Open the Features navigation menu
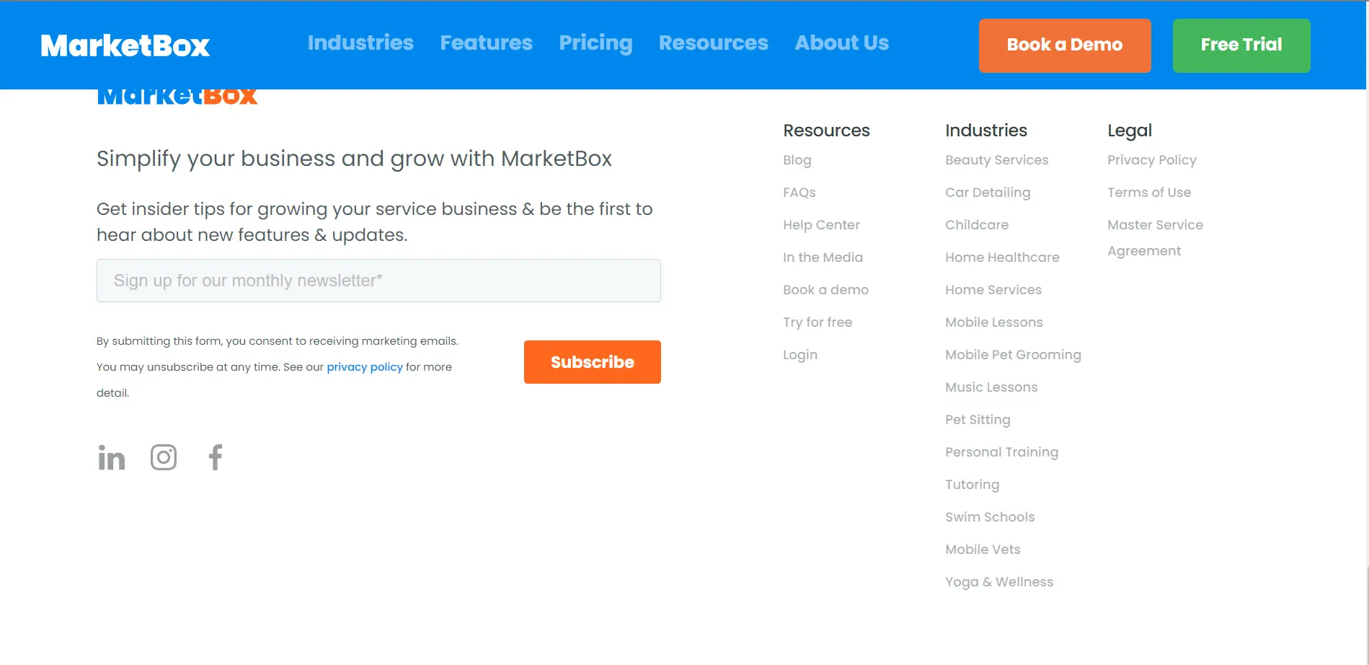The image size is (1369, 665). (x=487, y=43)
